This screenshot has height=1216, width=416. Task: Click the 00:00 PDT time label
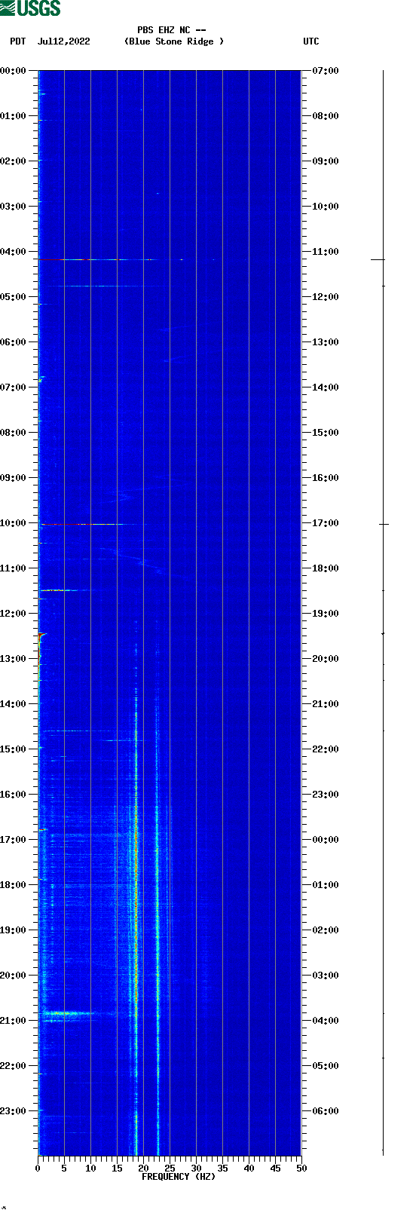pyautogui.click(x=14, y=71)
